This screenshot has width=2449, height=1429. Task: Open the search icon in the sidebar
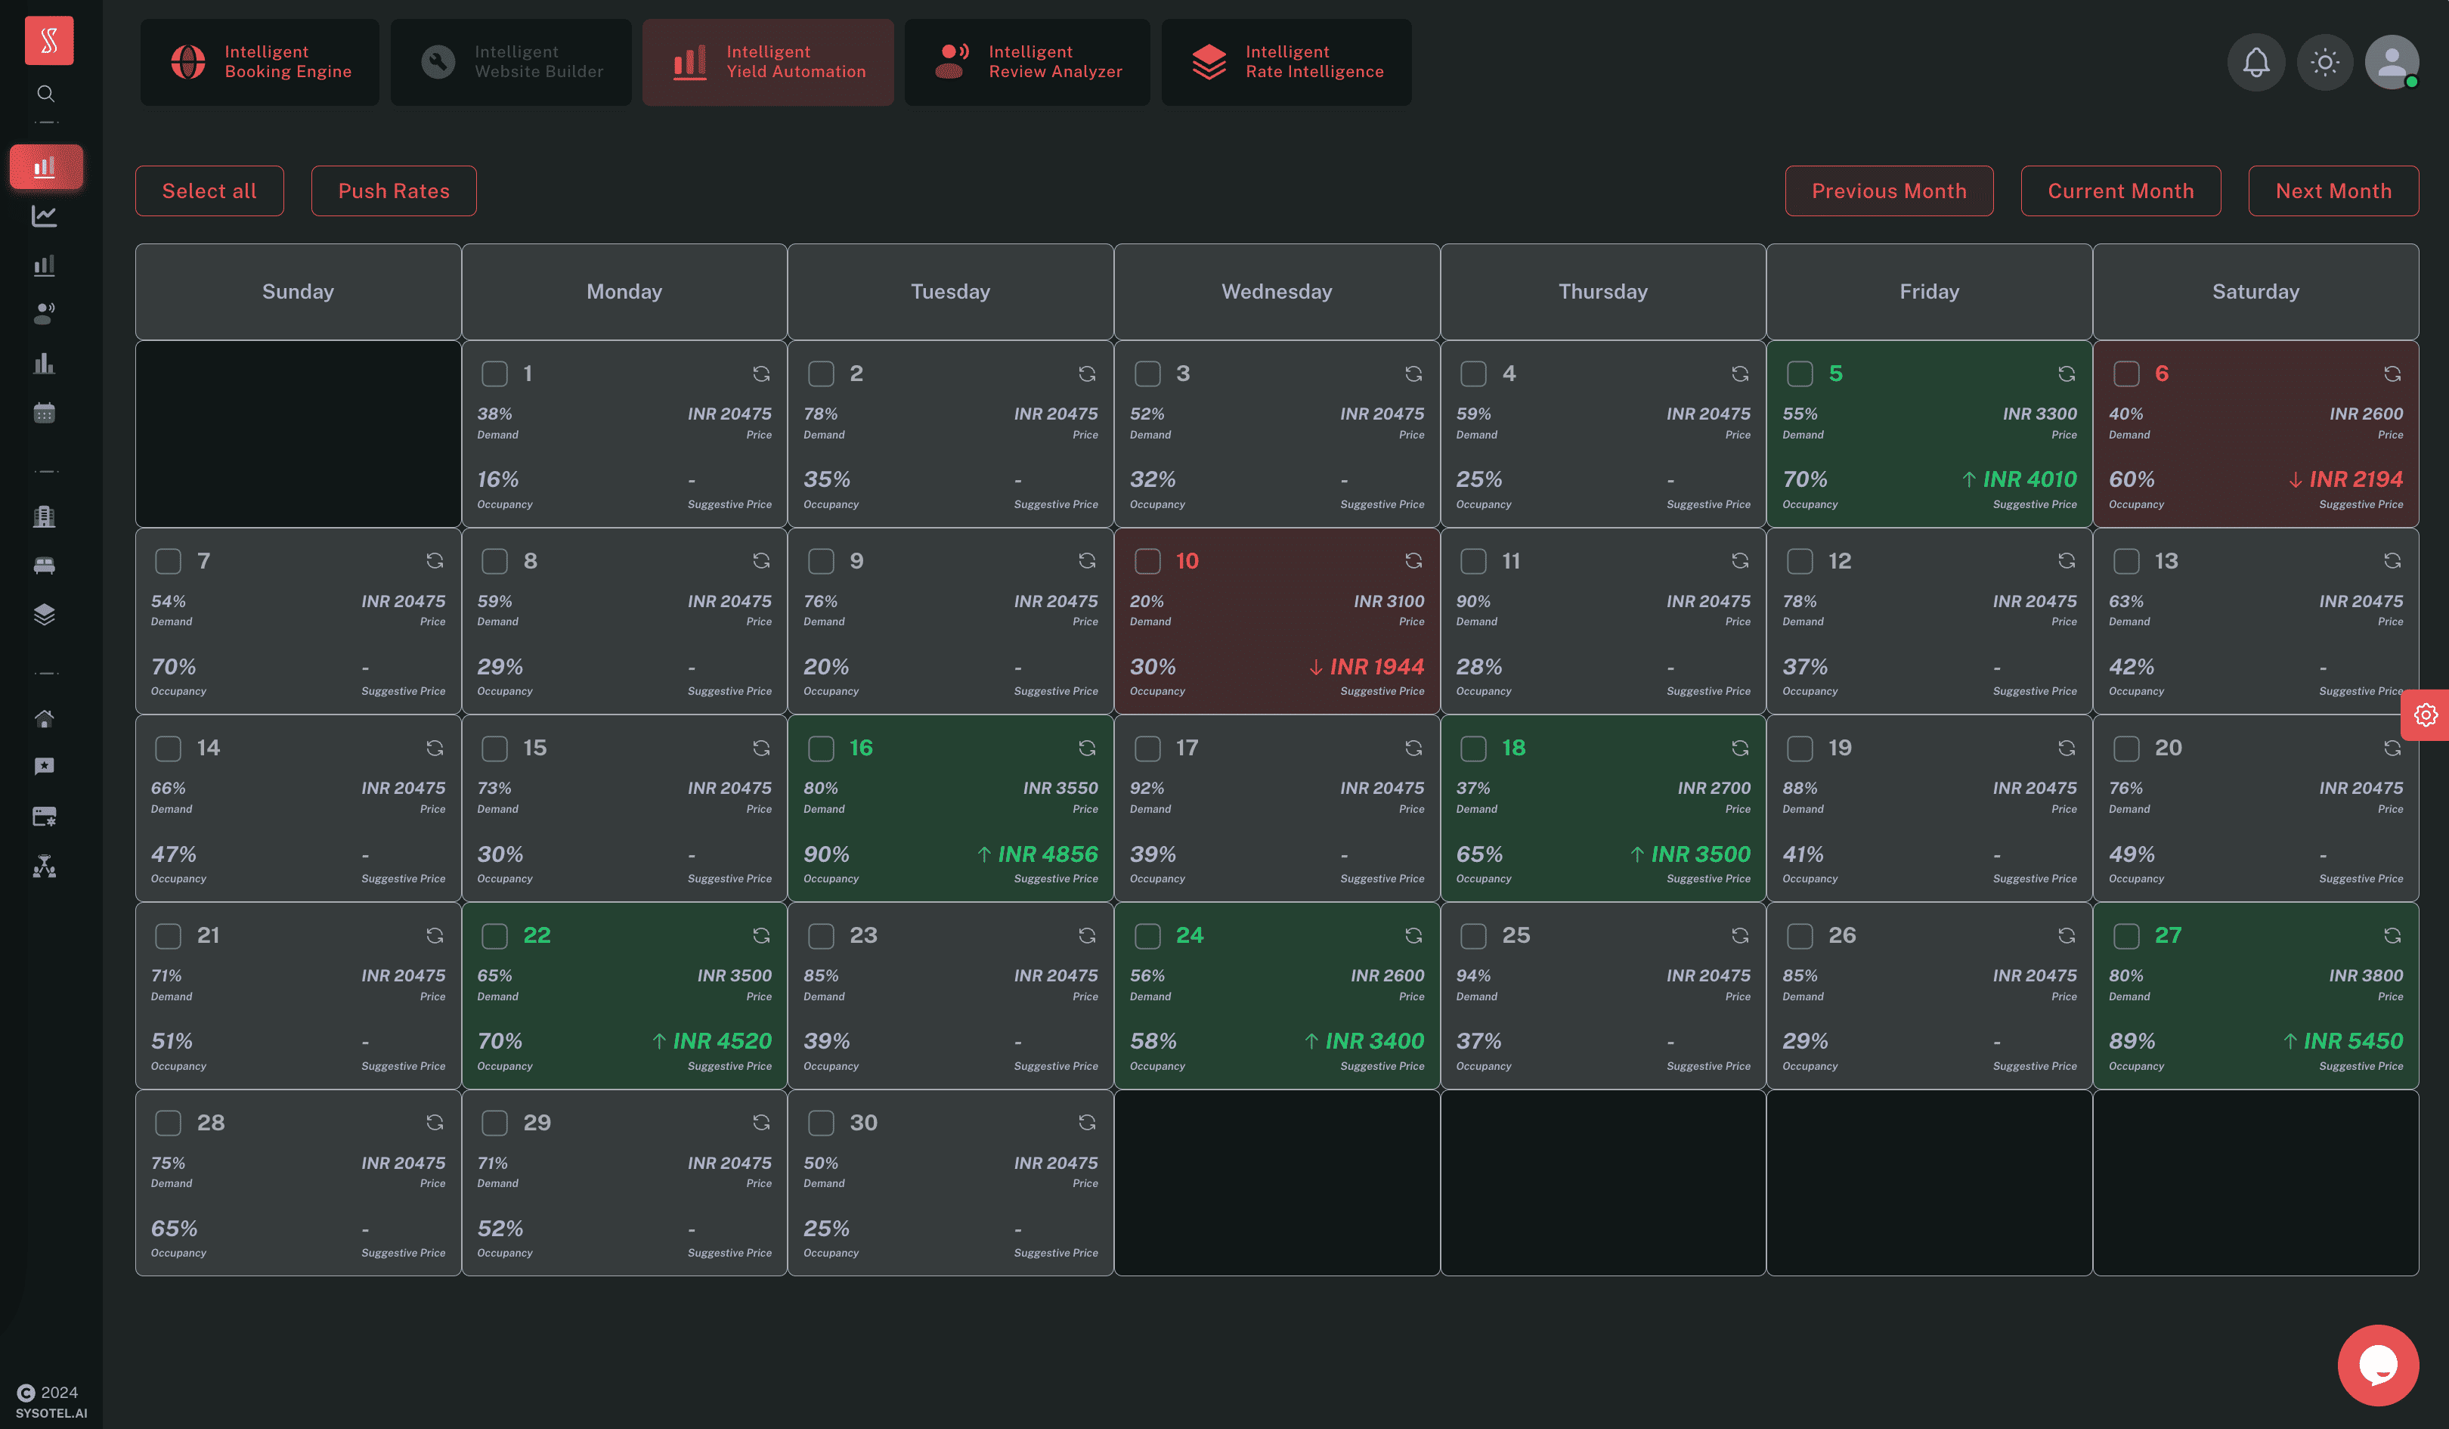pyautogui.click(x=45, y=93)
